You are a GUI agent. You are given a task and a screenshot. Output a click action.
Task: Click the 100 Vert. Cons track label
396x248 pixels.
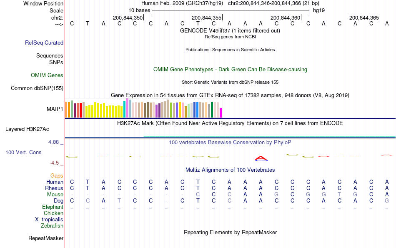[23, 152]
